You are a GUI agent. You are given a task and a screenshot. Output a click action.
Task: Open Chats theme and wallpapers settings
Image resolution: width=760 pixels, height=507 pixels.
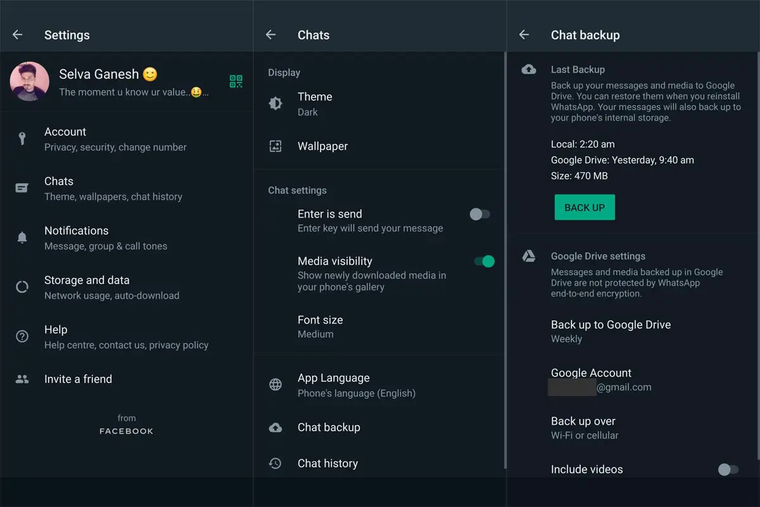[x=127, y=188]
